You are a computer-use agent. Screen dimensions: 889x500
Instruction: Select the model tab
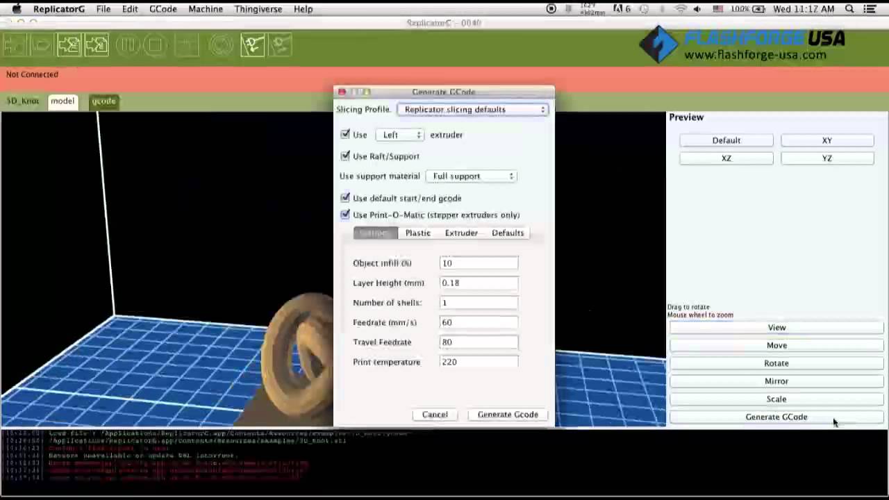63,101
